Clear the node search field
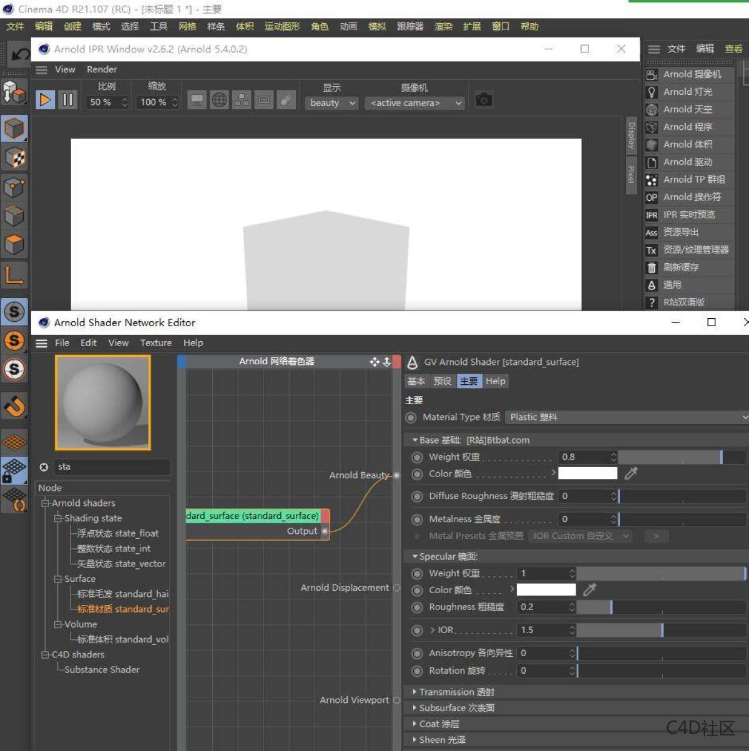The image size is (749, 751). click(x=44, y=467)
